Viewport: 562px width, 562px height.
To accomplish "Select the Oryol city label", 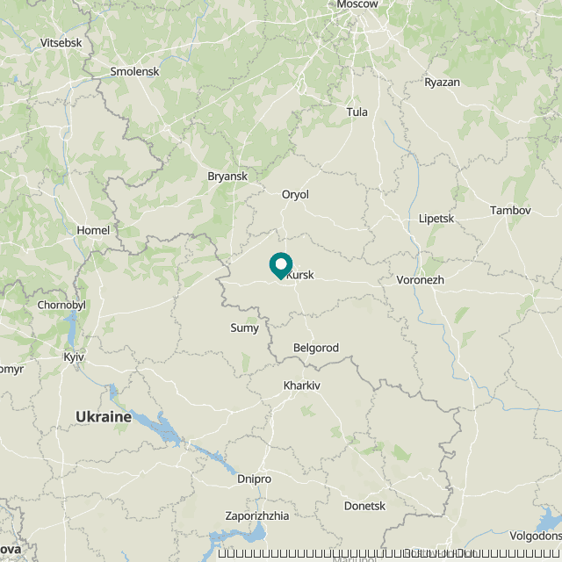I will click(295, 195).
